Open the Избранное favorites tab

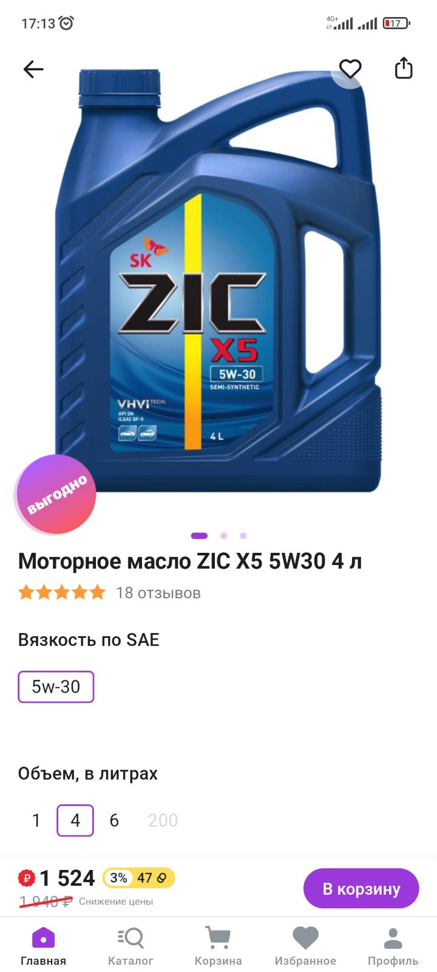click(x=305, y=946)
